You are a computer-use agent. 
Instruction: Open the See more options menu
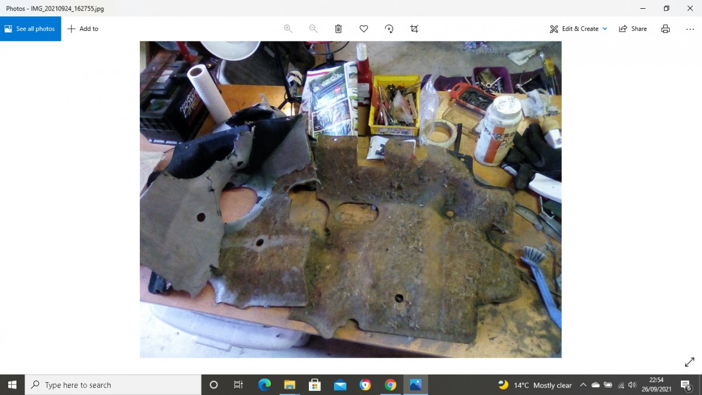pyautogui.click(x=690, y=28)
